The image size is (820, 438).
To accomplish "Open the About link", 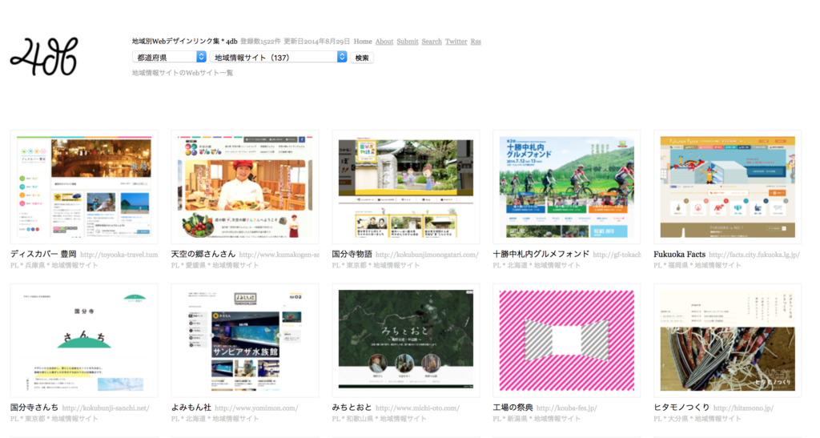I will [384, 42].
